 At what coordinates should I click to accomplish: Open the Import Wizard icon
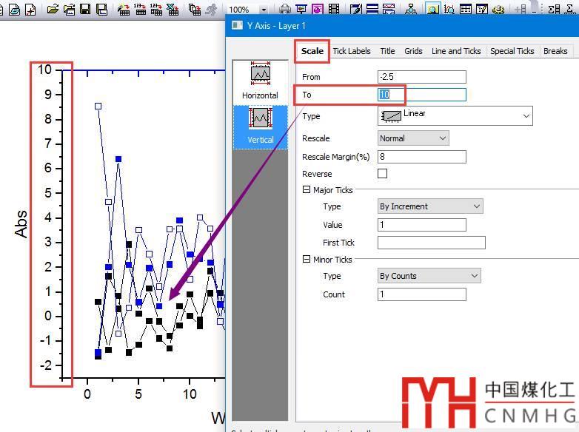(124, 9)
